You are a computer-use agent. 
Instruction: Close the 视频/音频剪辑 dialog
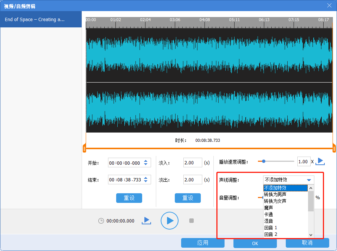329,5
